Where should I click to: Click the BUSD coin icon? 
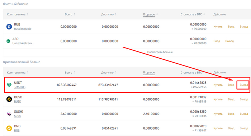tap(9, 99)
